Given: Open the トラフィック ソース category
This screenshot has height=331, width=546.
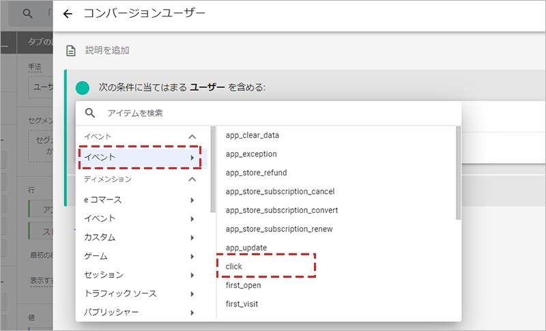Looking at the screenshot, I should coord(139,293).
